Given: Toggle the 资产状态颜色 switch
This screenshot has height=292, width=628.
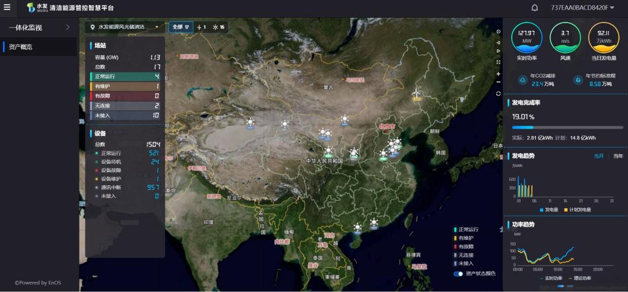Looking at the screenshot, I should 458,274.
